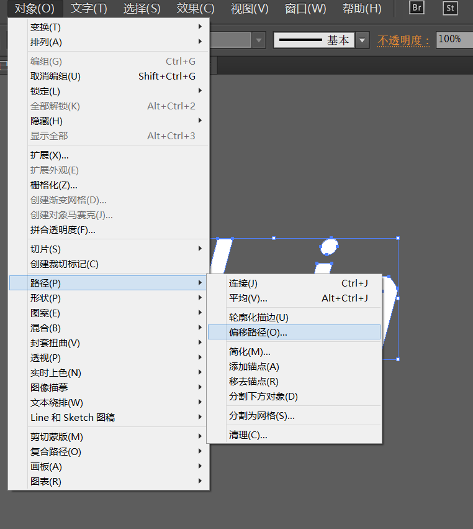Open the 文字(T) menu
Screen dimensions: 473x529
click(x=89, y=9)
